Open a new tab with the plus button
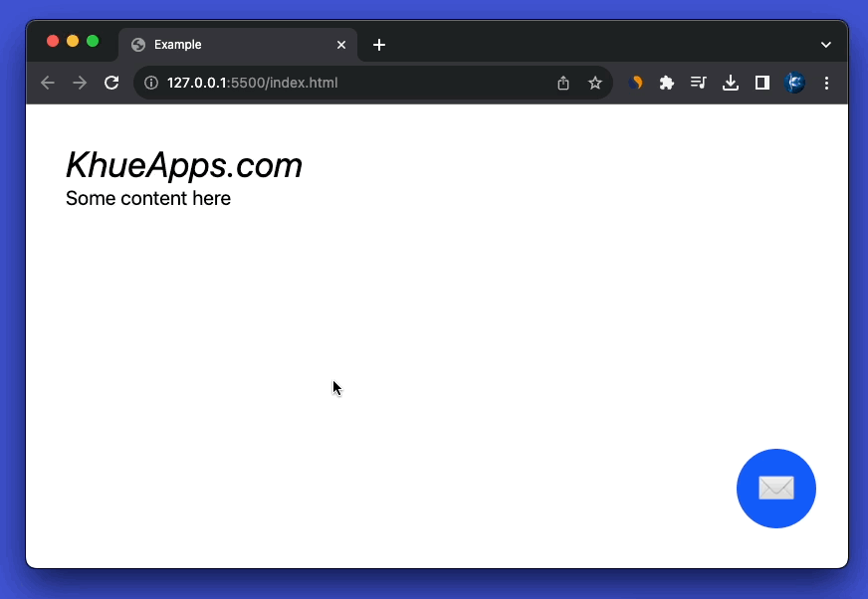 [378, 45]
